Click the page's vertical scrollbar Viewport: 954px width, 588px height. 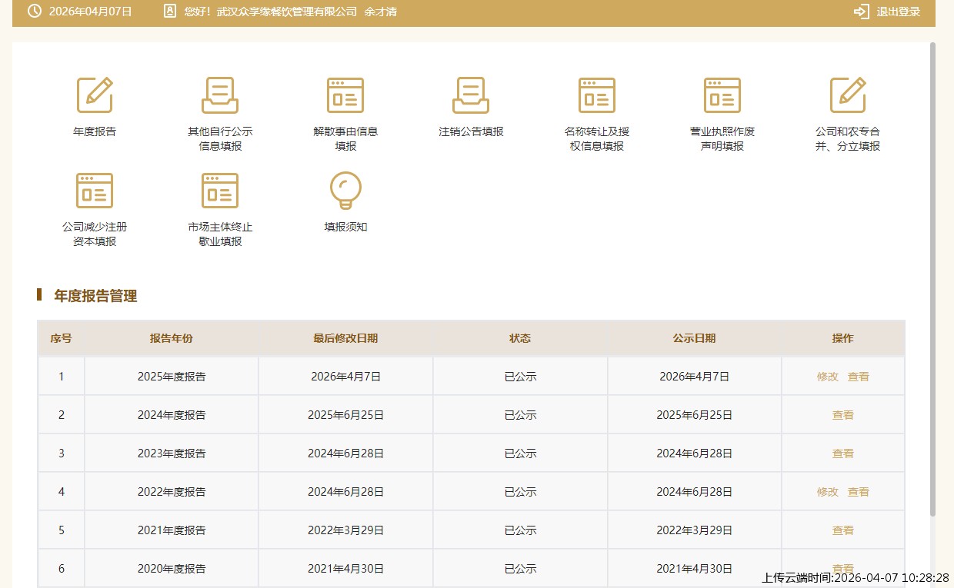(x=933, y=277)
